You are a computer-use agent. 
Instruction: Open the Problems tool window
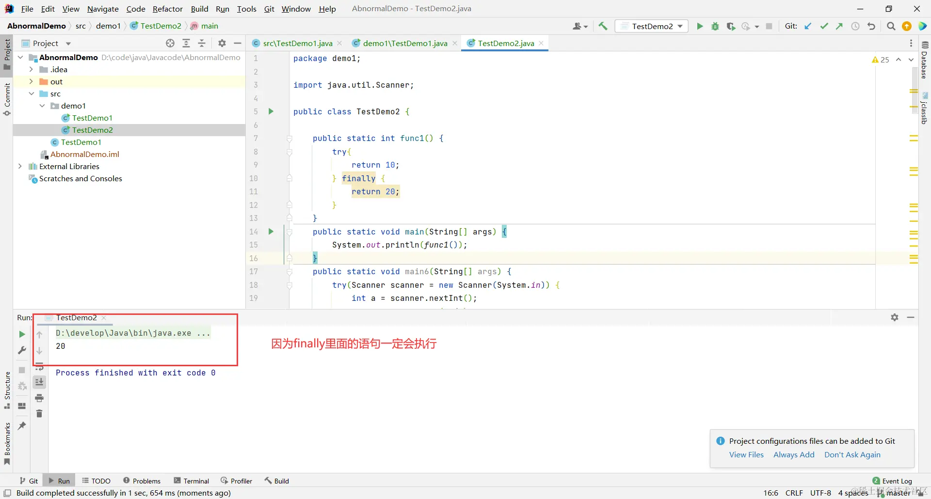pos(142,481)
